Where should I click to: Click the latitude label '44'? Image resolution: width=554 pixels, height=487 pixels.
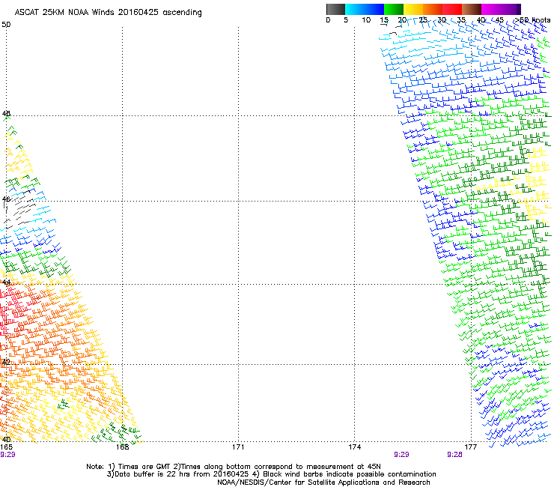pos(6,282)
